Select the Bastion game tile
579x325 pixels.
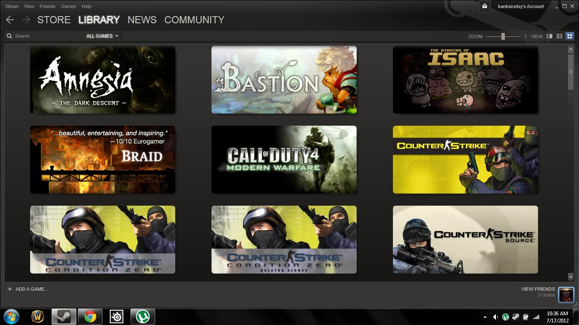coord(284,80)
